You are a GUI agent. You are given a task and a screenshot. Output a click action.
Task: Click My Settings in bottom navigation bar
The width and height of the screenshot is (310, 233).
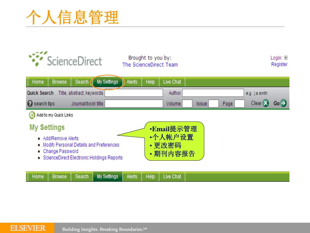(107, 177)
